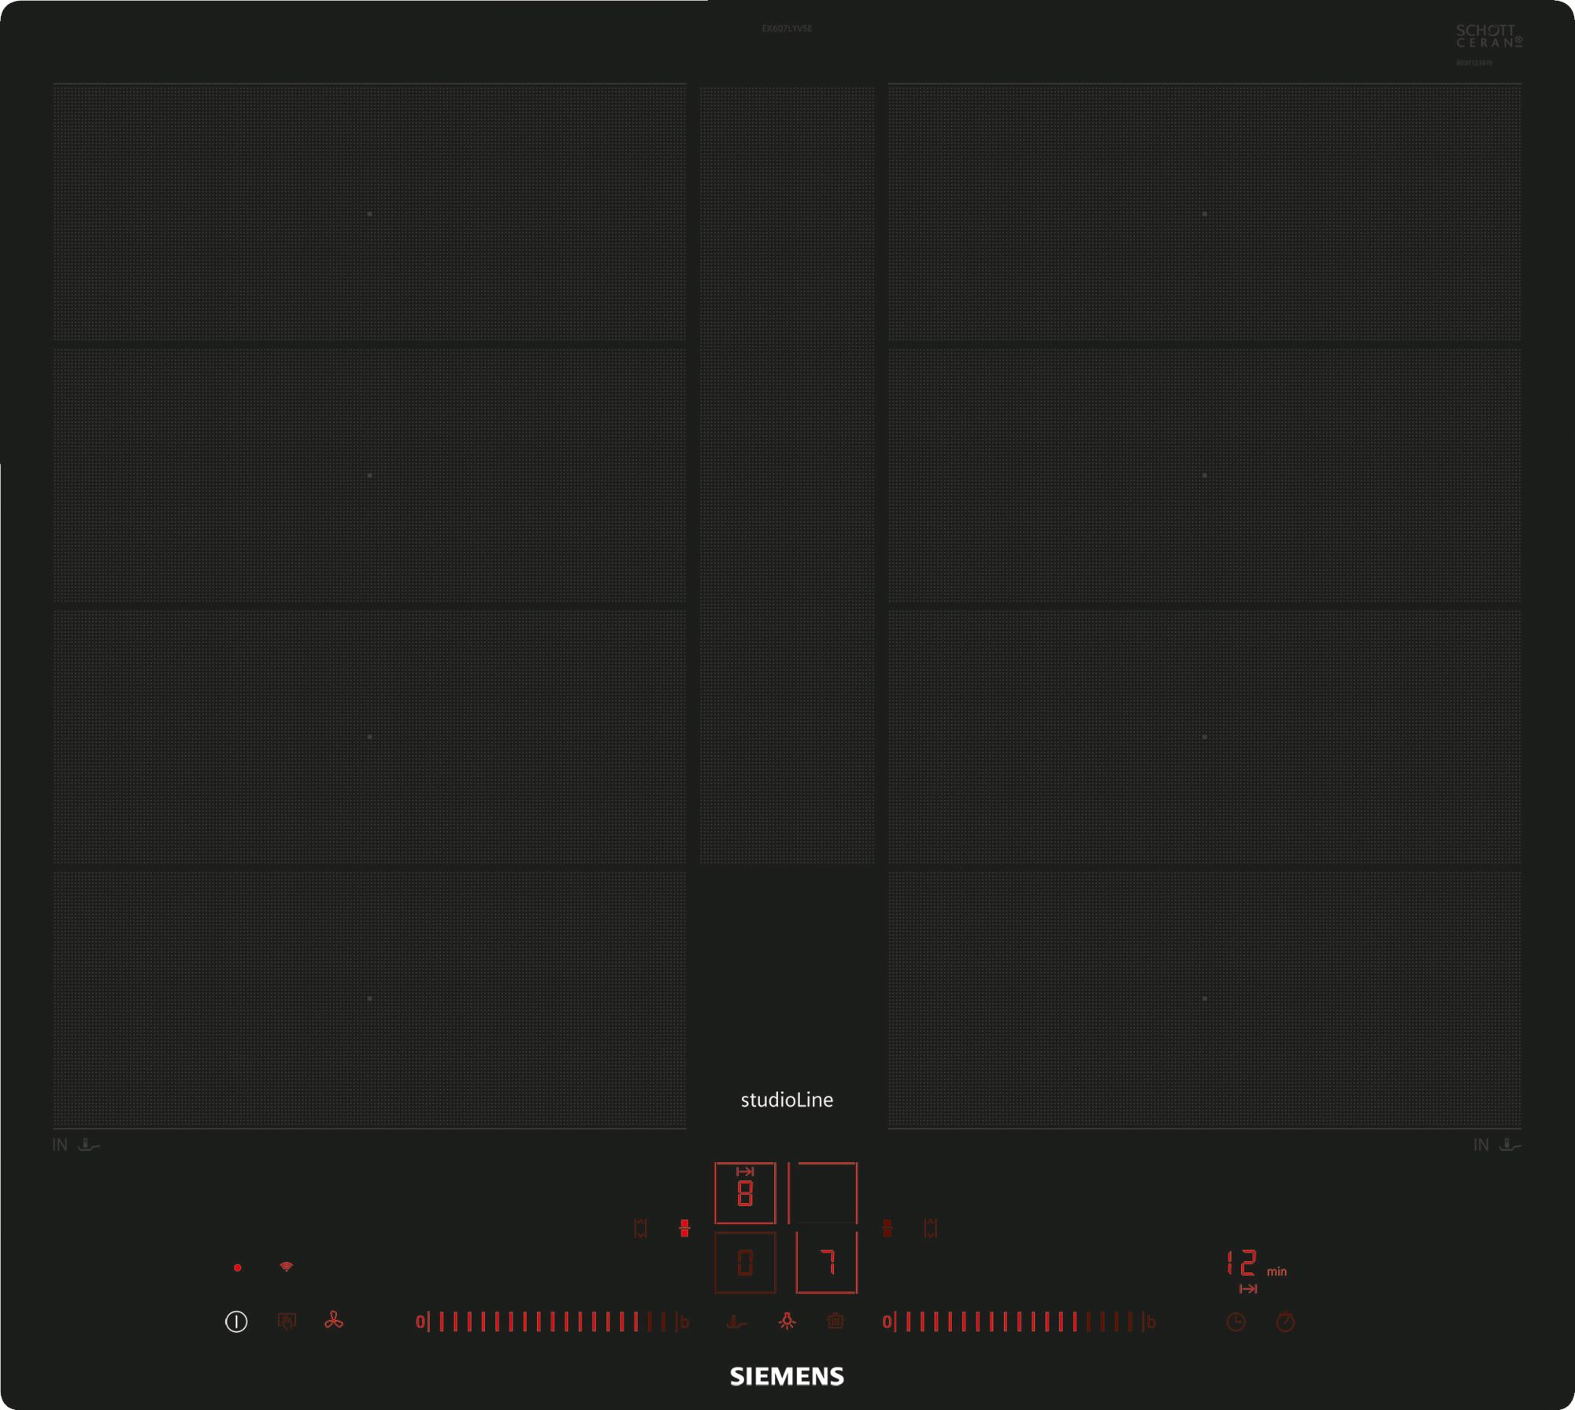Viewport: 1575px width, 1410px height.
Task: Toggle the left flexZone link icon
Action: point(684,1228)
